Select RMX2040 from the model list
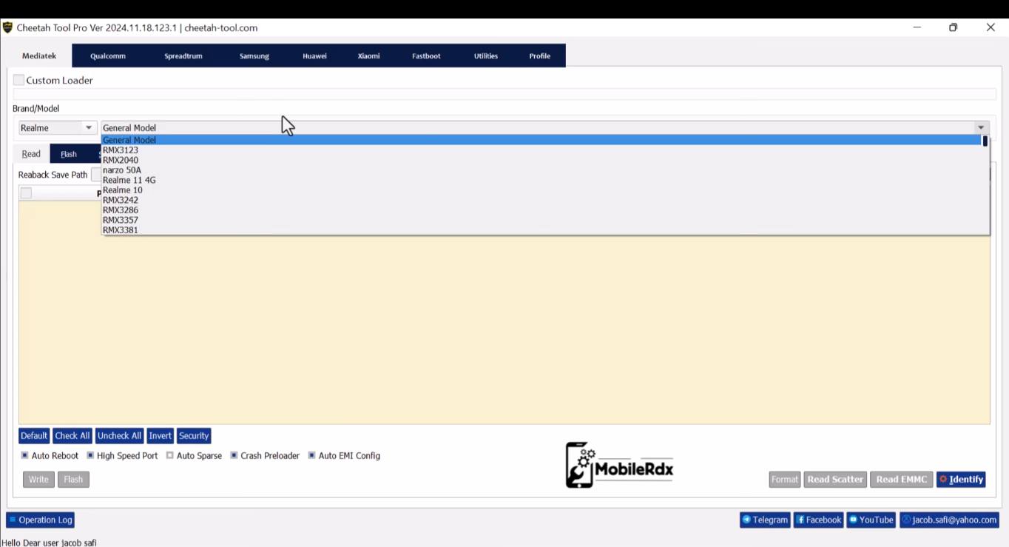Screen dimensions: 1009x547 point(541,160)
